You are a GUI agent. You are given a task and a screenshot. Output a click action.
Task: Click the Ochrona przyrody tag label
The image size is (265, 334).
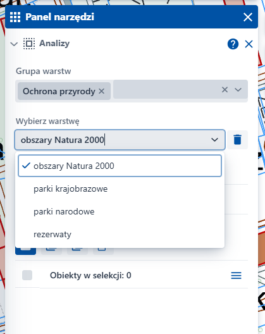[x=59, y=91]
